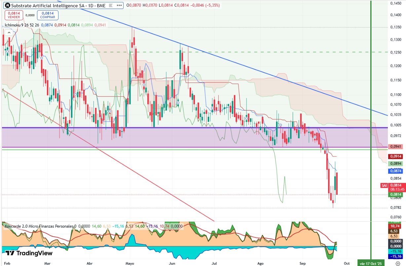
Task: Click the event circle marker near early March
Action: (x=42, y=58)
